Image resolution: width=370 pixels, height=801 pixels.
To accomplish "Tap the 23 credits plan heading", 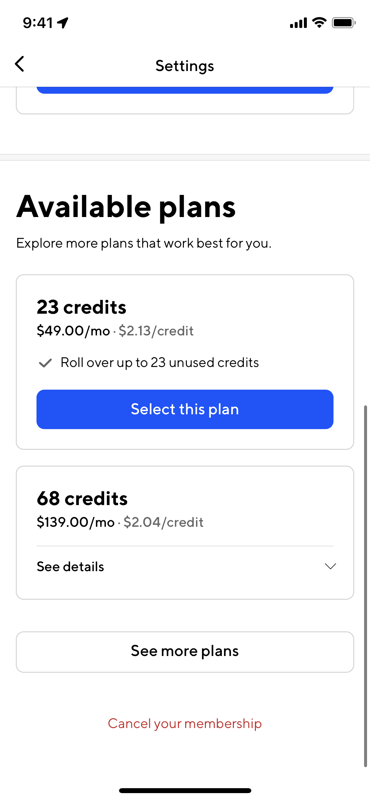I will coord(82,307).
